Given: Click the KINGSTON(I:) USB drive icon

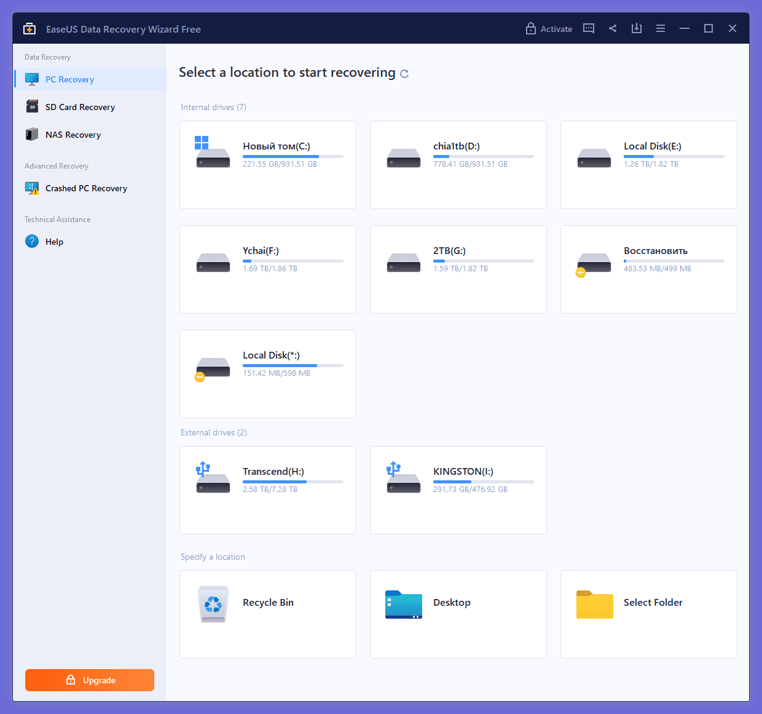Looking at the screenshot, I should click(403, 478).
